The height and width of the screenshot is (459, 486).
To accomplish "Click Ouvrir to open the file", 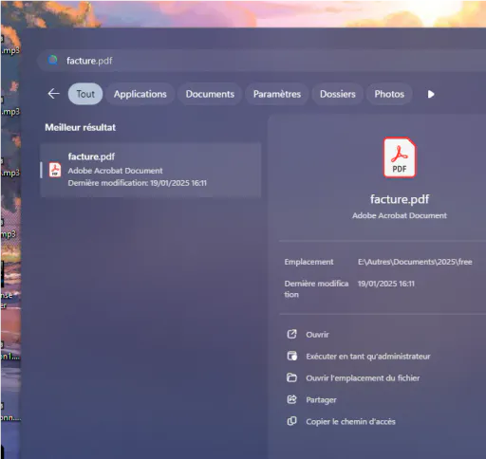I will 317,335.
